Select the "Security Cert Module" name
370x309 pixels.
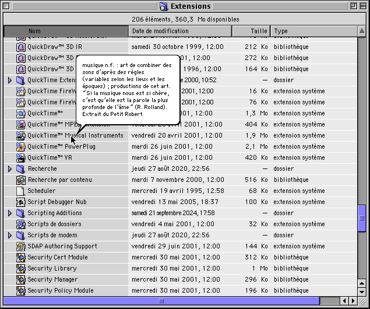coord(58,257)
